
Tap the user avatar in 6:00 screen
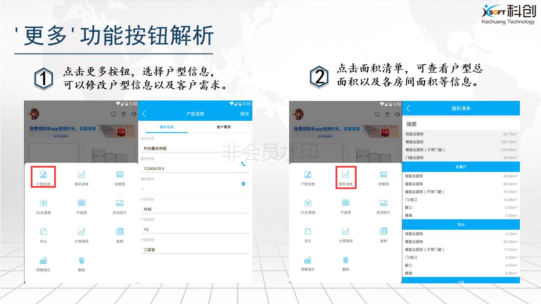pos(299,114)
